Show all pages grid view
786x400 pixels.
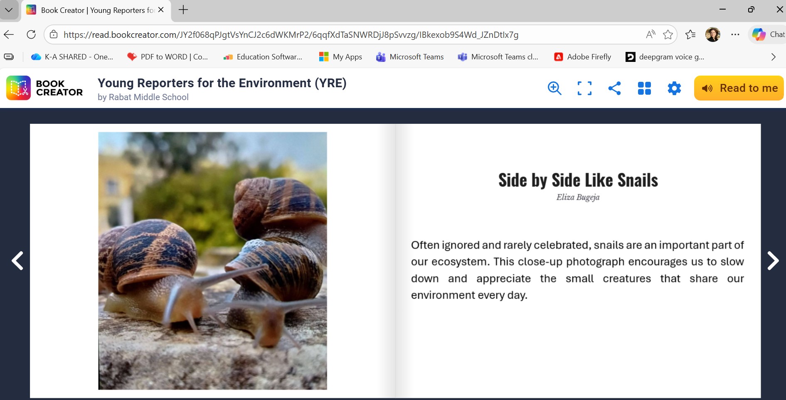[x=644, y=88]
